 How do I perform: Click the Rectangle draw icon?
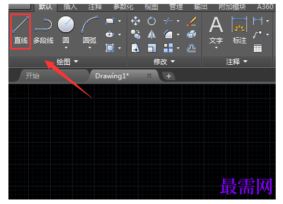[110, 21]
